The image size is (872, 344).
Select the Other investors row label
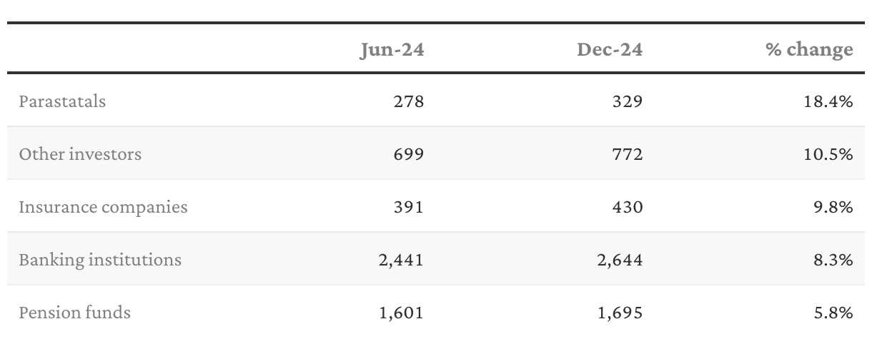tap(80, 154)
